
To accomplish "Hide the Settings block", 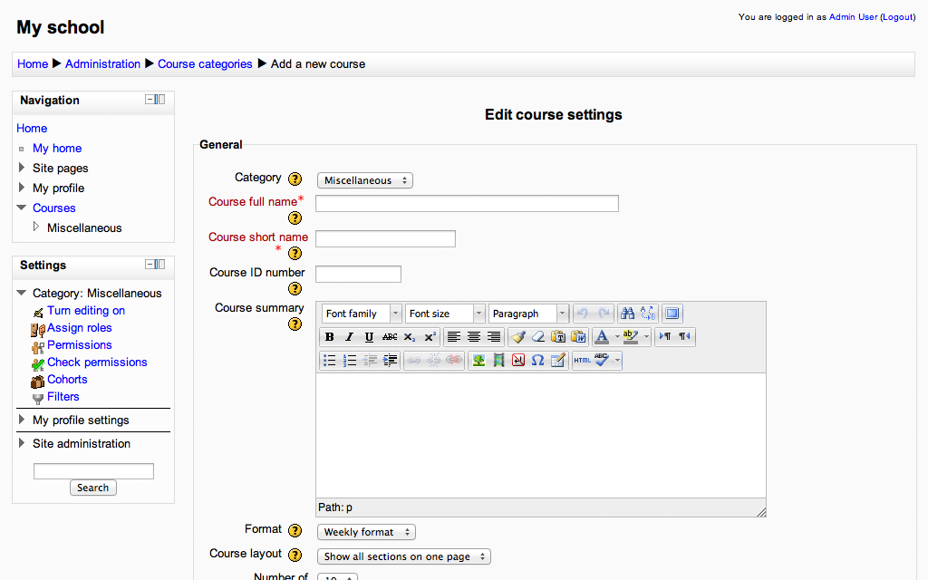I will click(150, 265).
